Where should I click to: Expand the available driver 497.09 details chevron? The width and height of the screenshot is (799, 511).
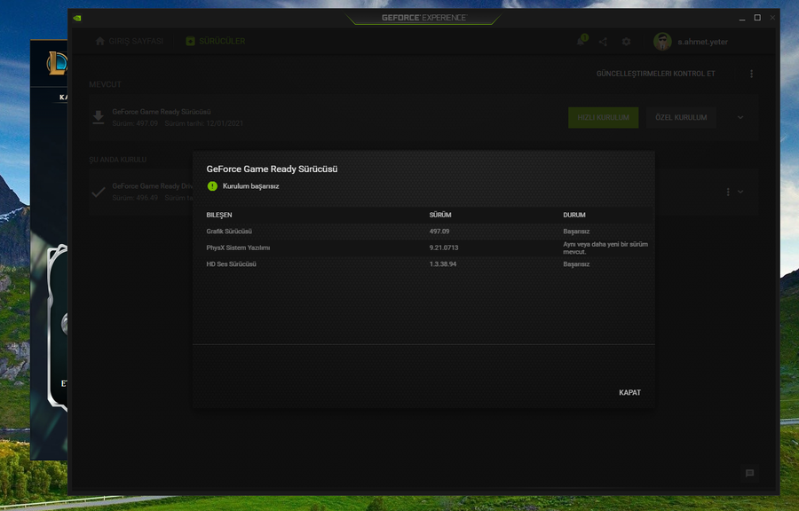pyautogui.click(x=740, y=118)
